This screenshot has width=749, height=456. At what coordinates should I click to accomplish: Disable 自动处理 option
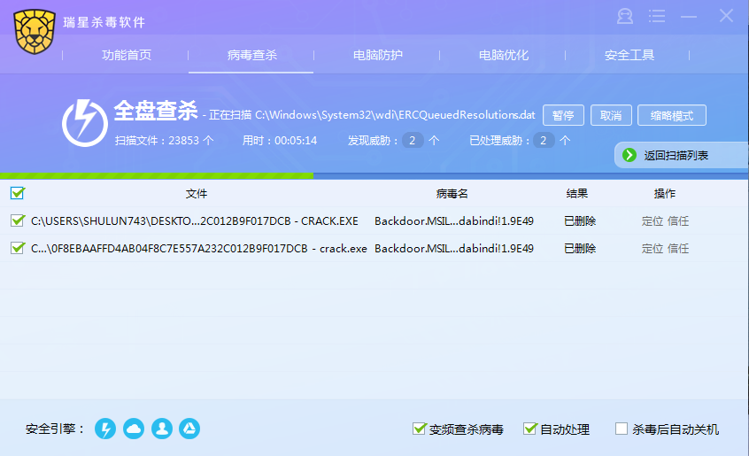529,429
